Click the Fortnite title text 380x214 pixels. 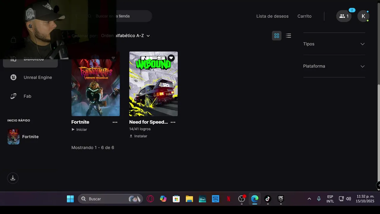[x=80, y=122]
